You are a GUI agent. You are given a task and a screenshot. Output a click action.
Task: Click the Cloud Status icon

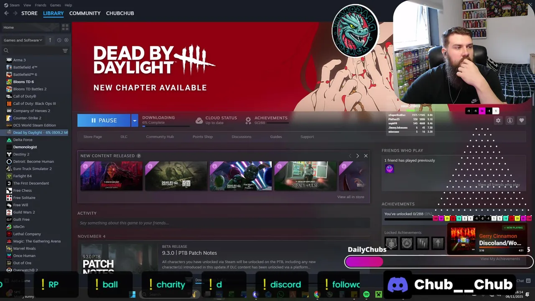tap(199, 120)
